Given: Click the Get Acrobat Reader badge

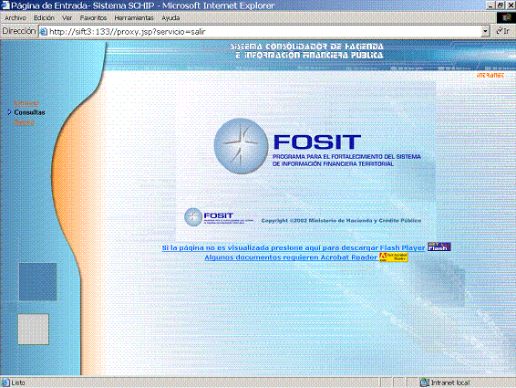Looking at the screenshot, I should click(394, 257).
